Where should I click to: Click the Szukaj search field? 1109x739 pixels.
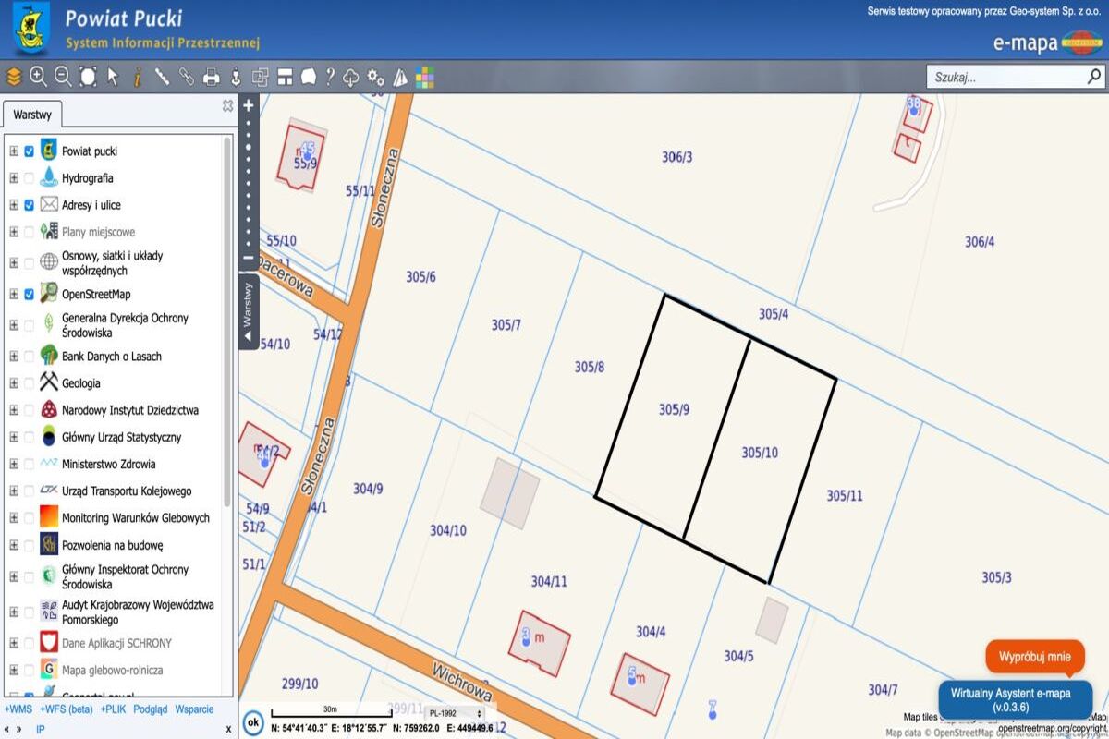pos(1005,78)
